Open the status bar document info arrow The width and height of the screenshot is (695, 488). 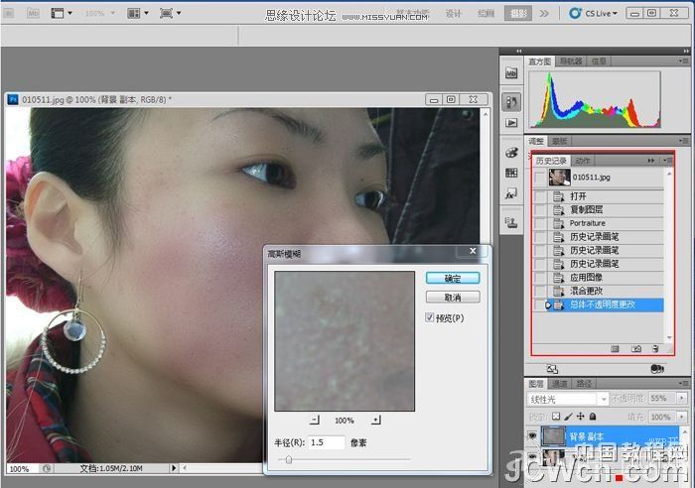tap(174, 467)
